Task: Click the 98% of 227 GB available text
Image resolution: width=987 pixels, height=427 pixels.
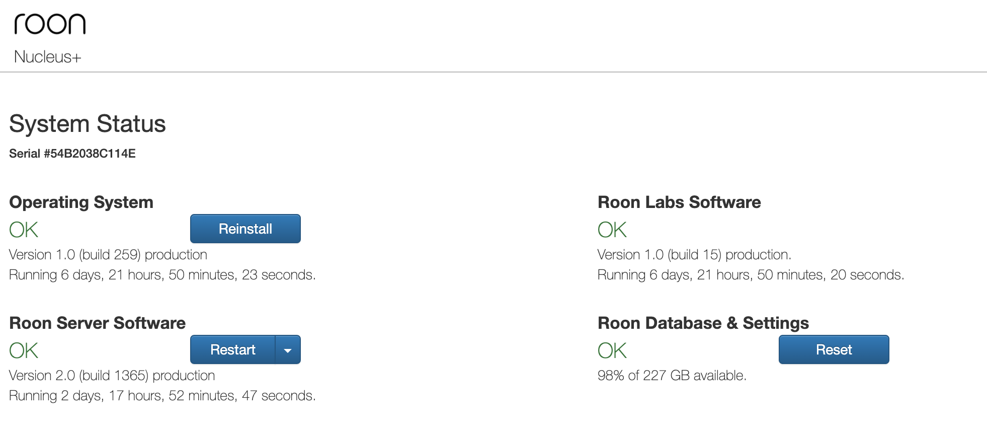Action: point(672,376)
